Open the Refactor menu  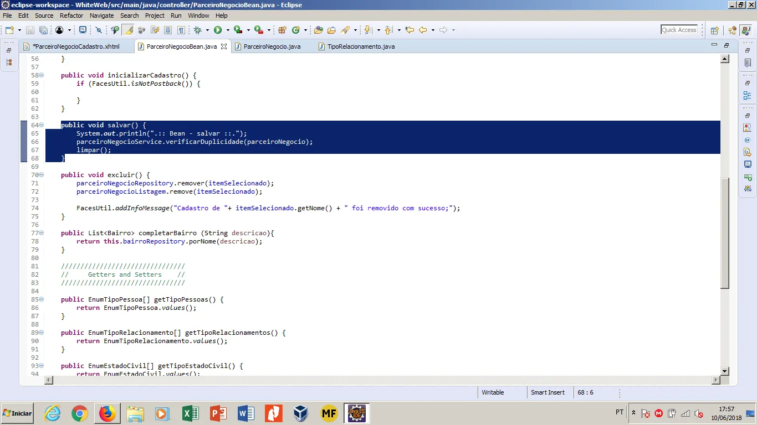tap(71, 15)
